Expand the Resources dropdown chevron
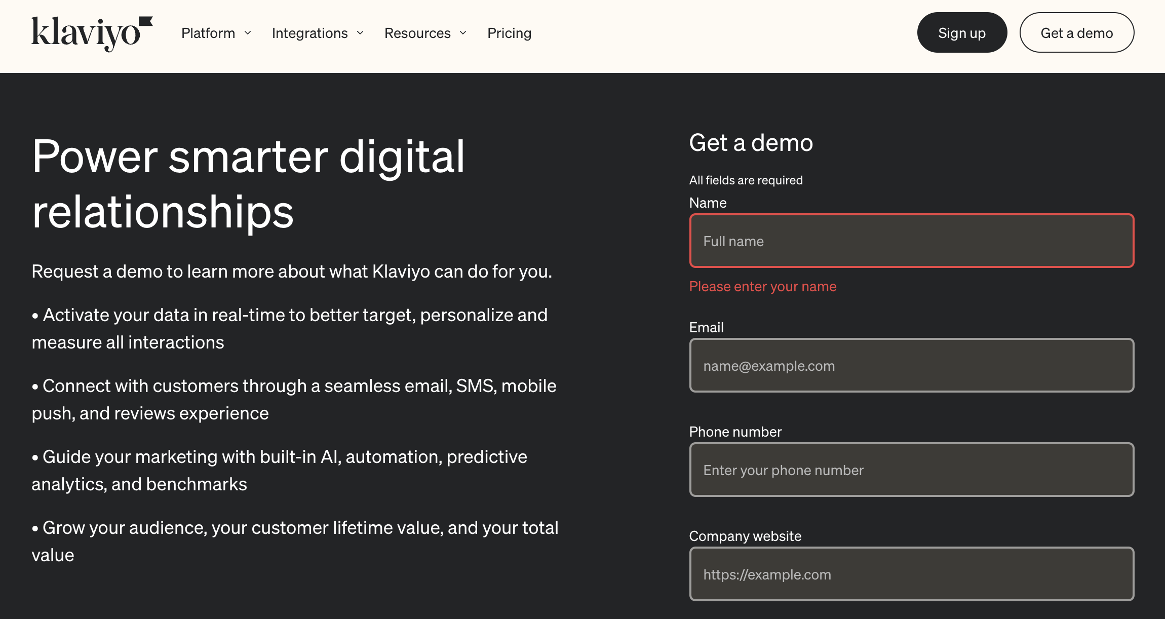 463,33
